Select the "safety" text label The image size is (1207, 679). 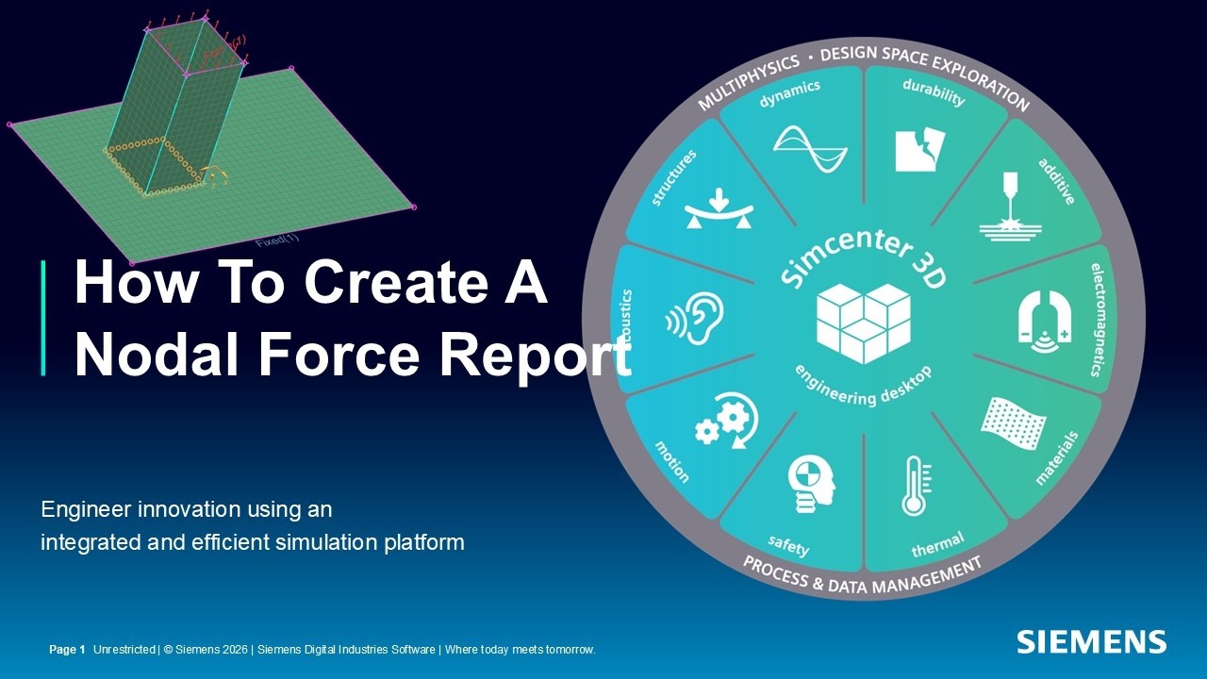tap(788, 544)
